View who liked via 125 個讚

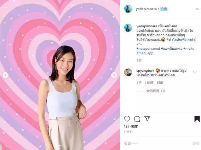(x=131, y=126)
